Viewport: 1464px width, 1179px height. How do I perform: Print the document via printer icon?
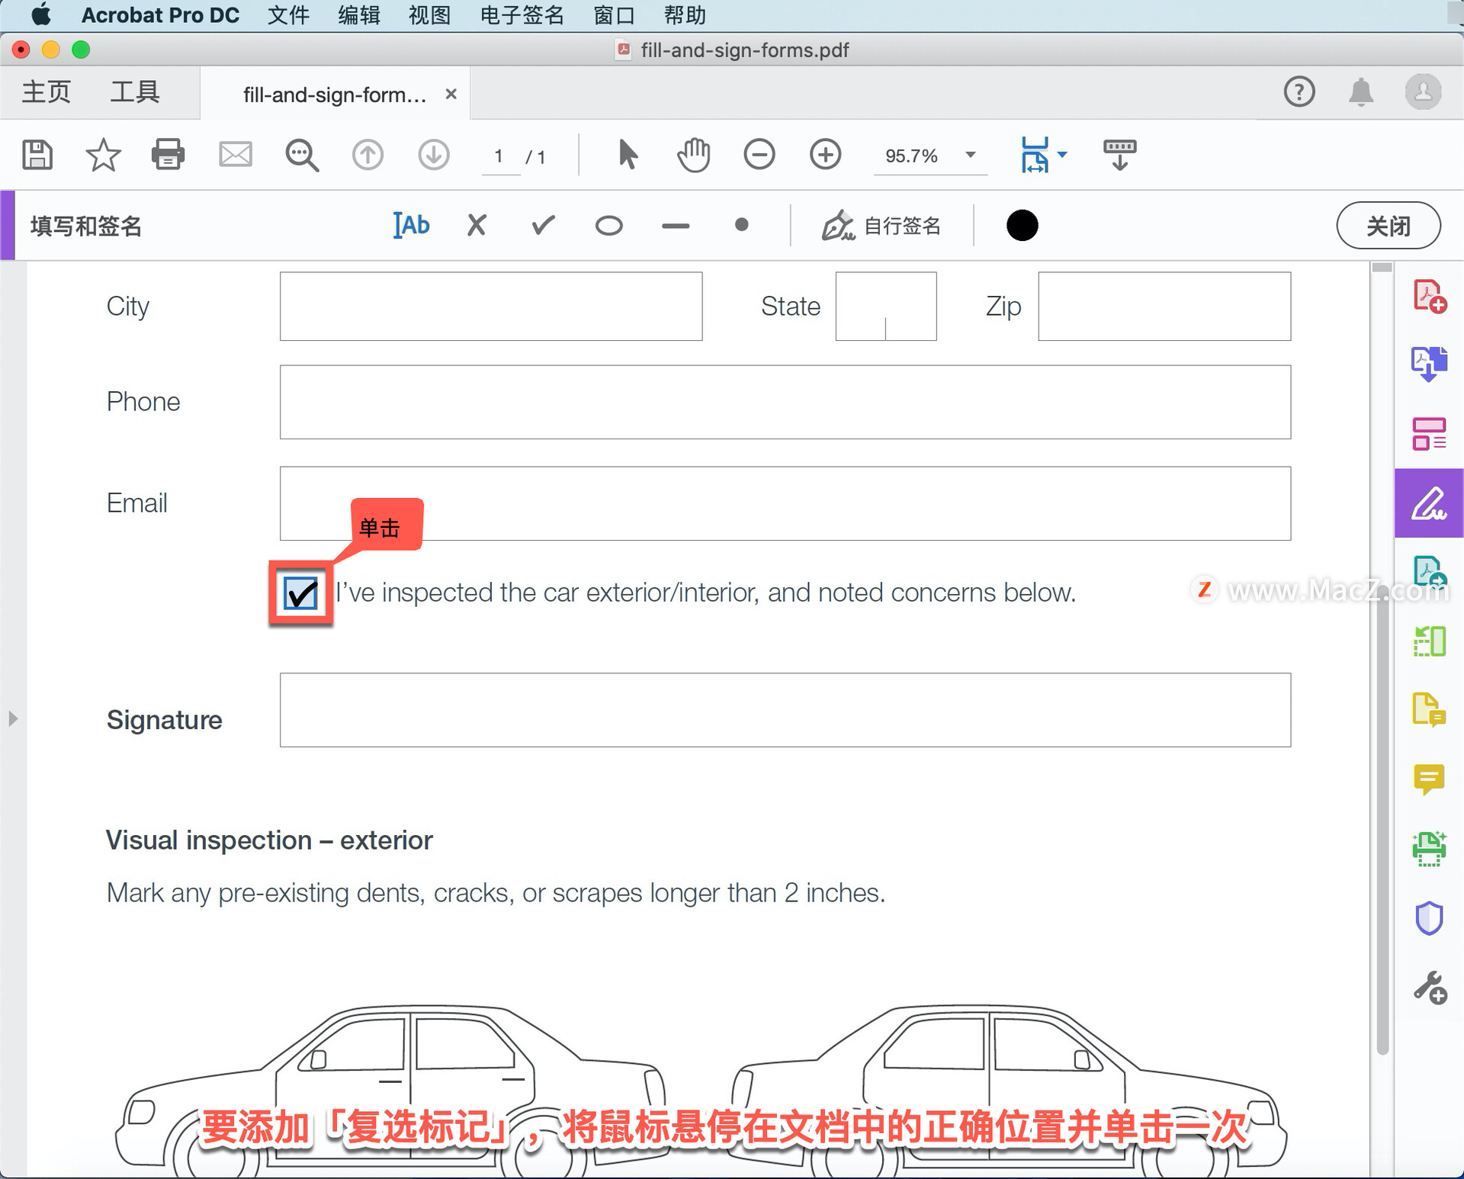(x=168, y=155)
